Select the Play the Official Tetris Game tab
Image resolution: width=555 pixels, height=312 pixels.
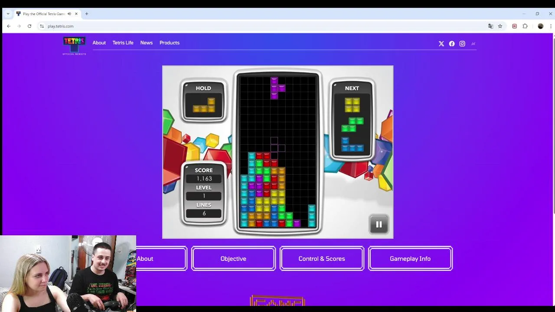[x=48, y=14]
